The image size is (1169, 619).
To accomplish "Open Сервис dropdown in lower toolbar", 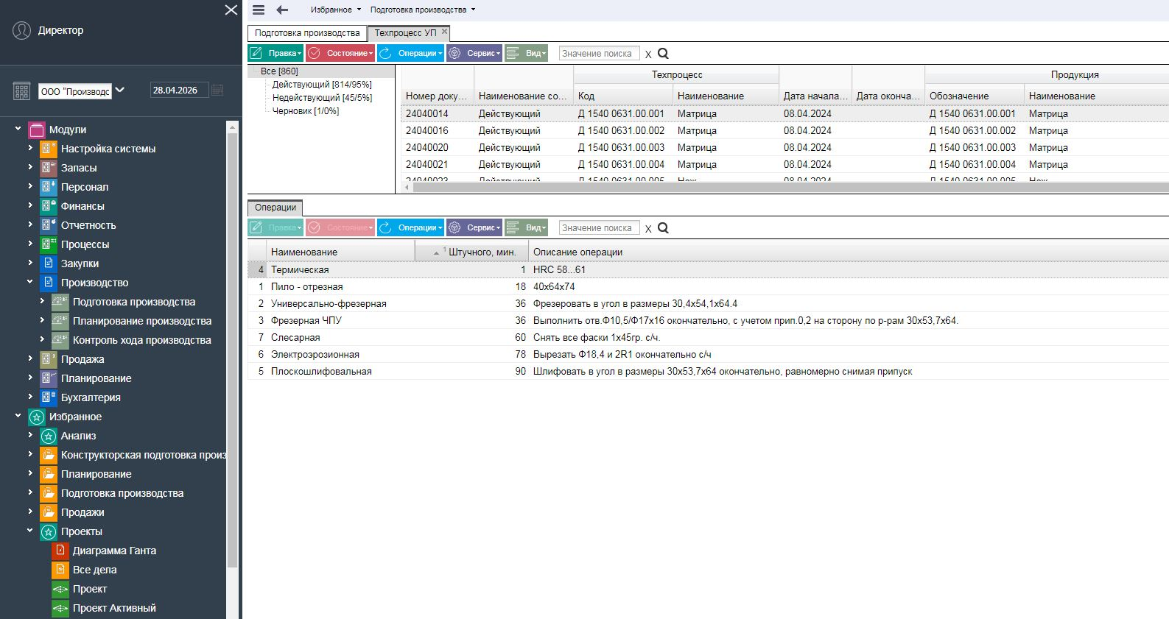I will pyautogui.click(x=474, y=227).
